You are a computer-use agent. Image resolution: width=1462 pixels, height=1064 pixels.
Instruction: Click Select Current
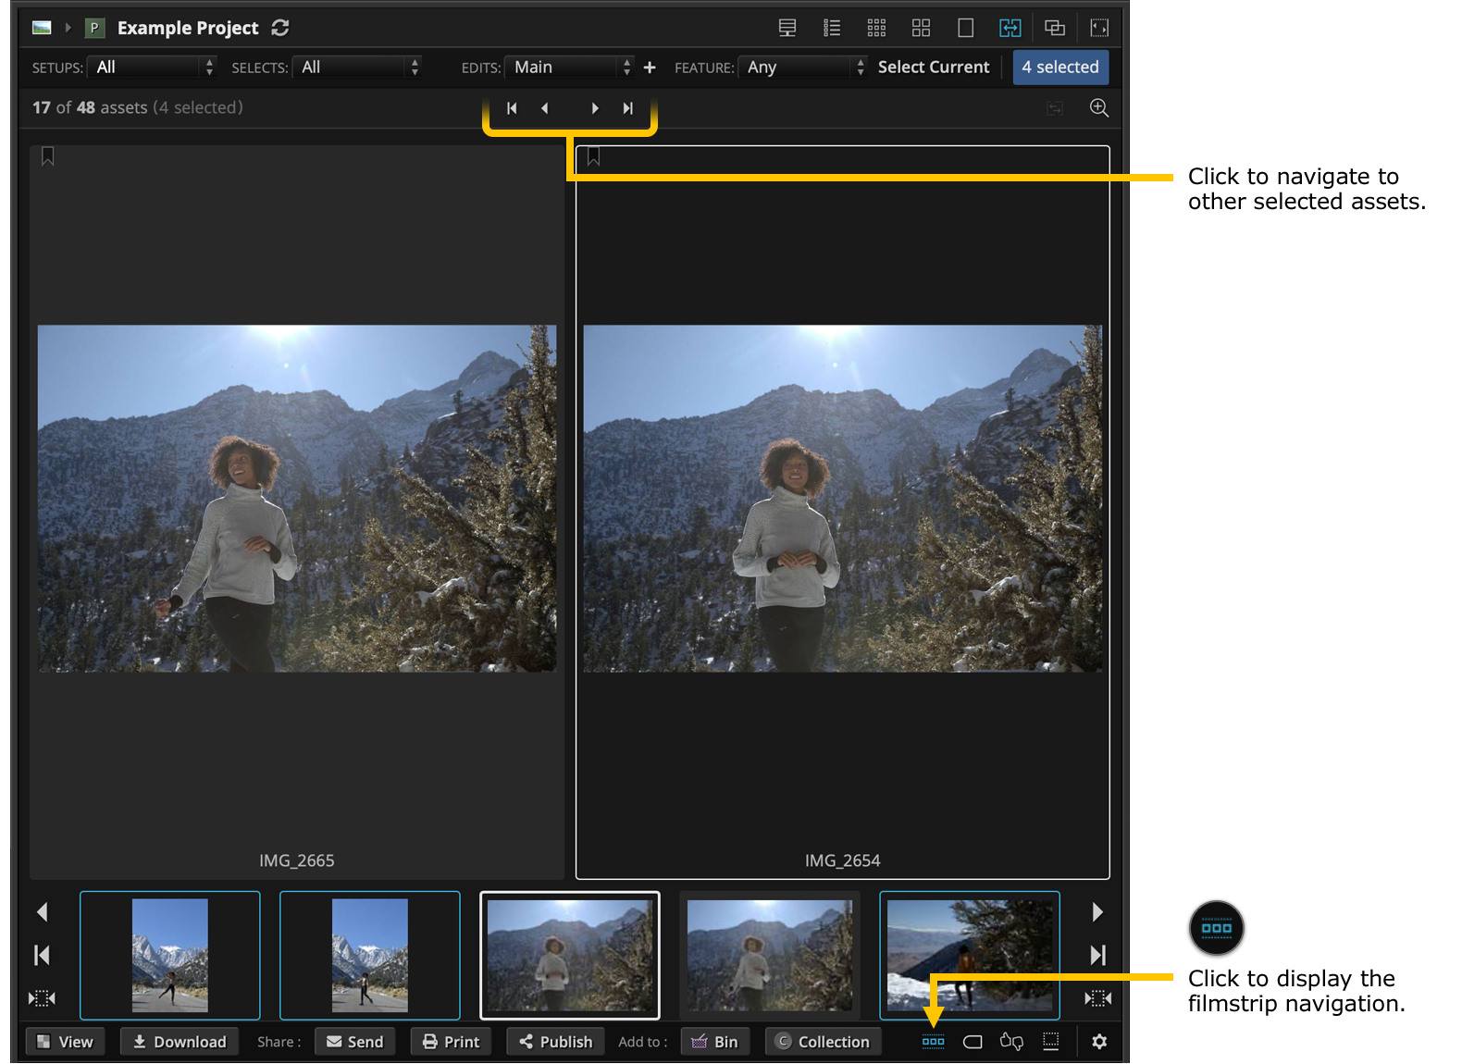[934, 67]
